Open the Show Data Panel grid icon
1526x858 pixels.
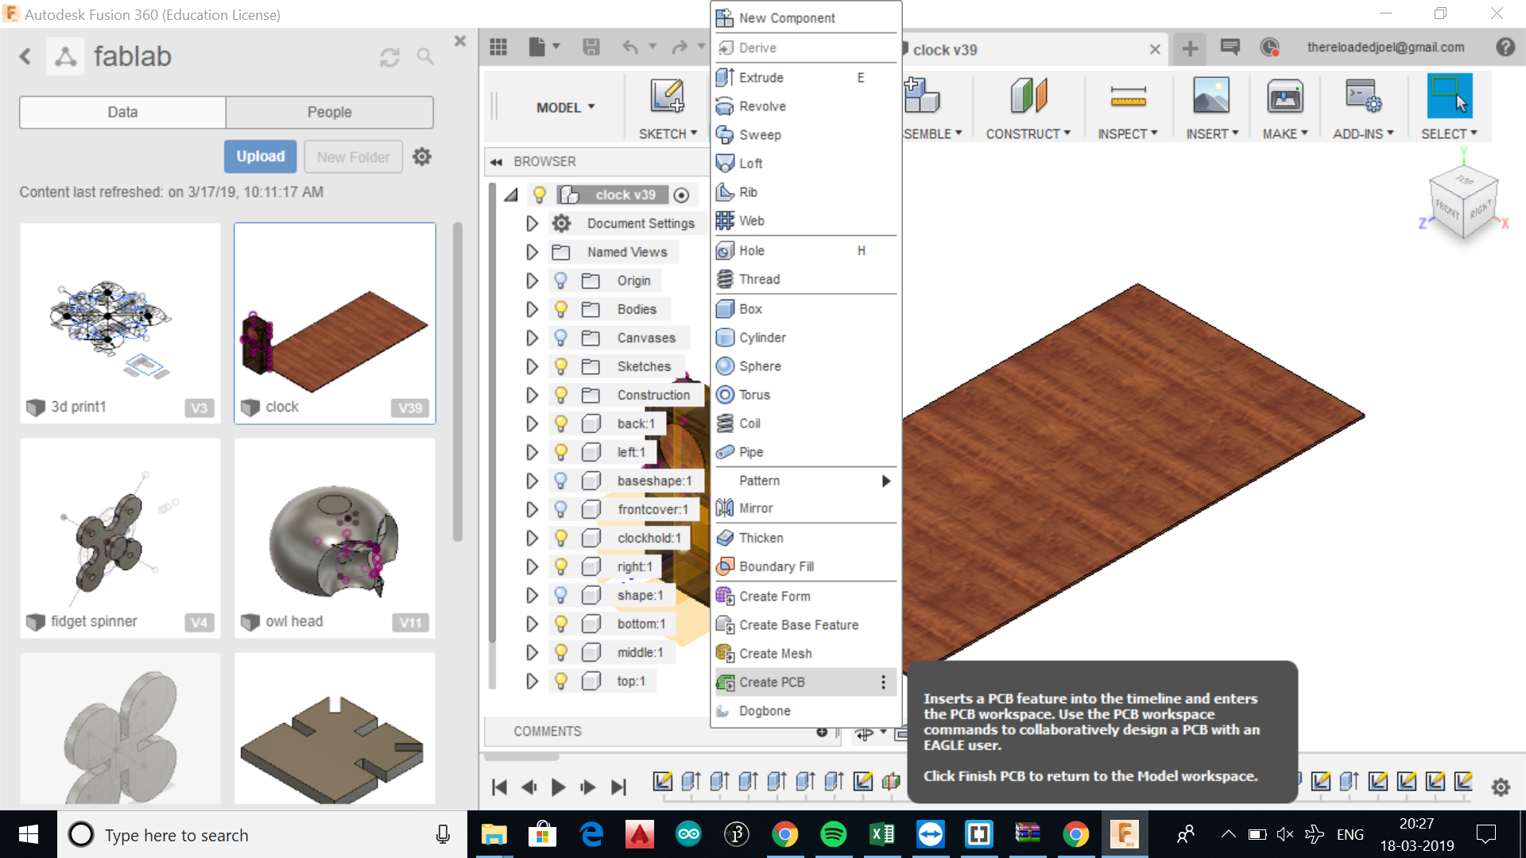point(498,48)
